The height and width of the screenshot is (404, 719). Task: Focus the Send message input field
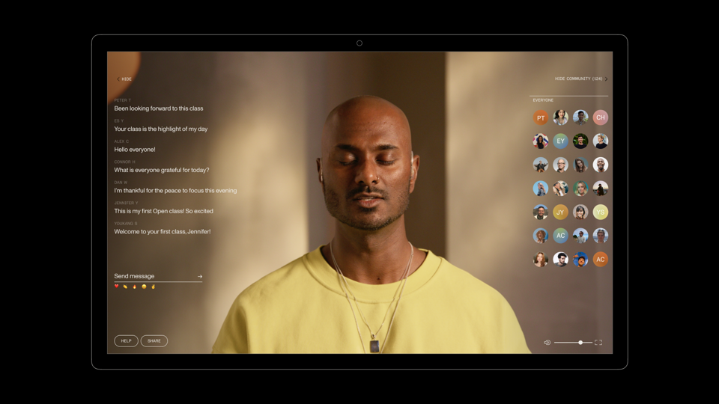coord(154,277)
